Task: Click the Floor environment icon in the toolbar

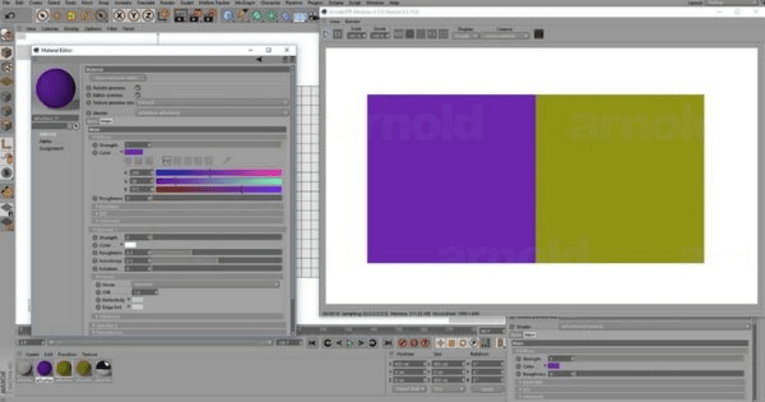Action: 300,17
